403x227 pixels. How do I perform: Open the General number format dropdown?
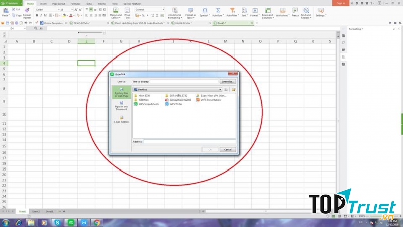pyautogui.click(x=149, y=10)
